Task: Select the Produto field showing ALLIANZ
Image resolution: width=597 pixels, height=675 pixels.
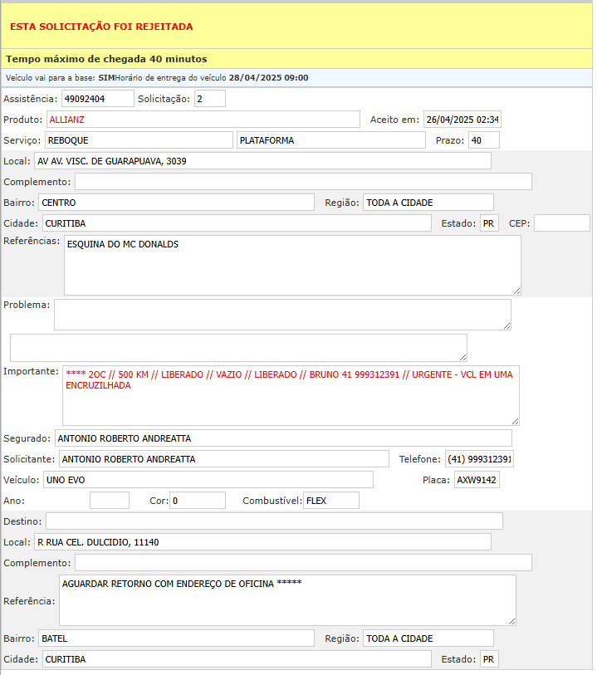Action: (203, 120)
